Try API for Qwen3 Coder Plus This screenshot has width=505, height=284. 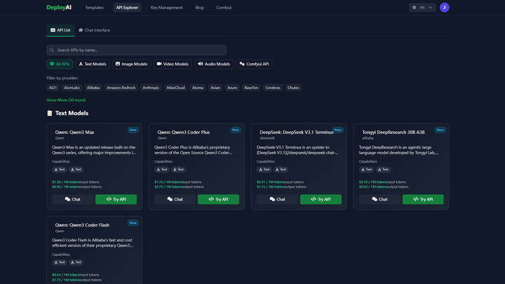tap(218, 199)
